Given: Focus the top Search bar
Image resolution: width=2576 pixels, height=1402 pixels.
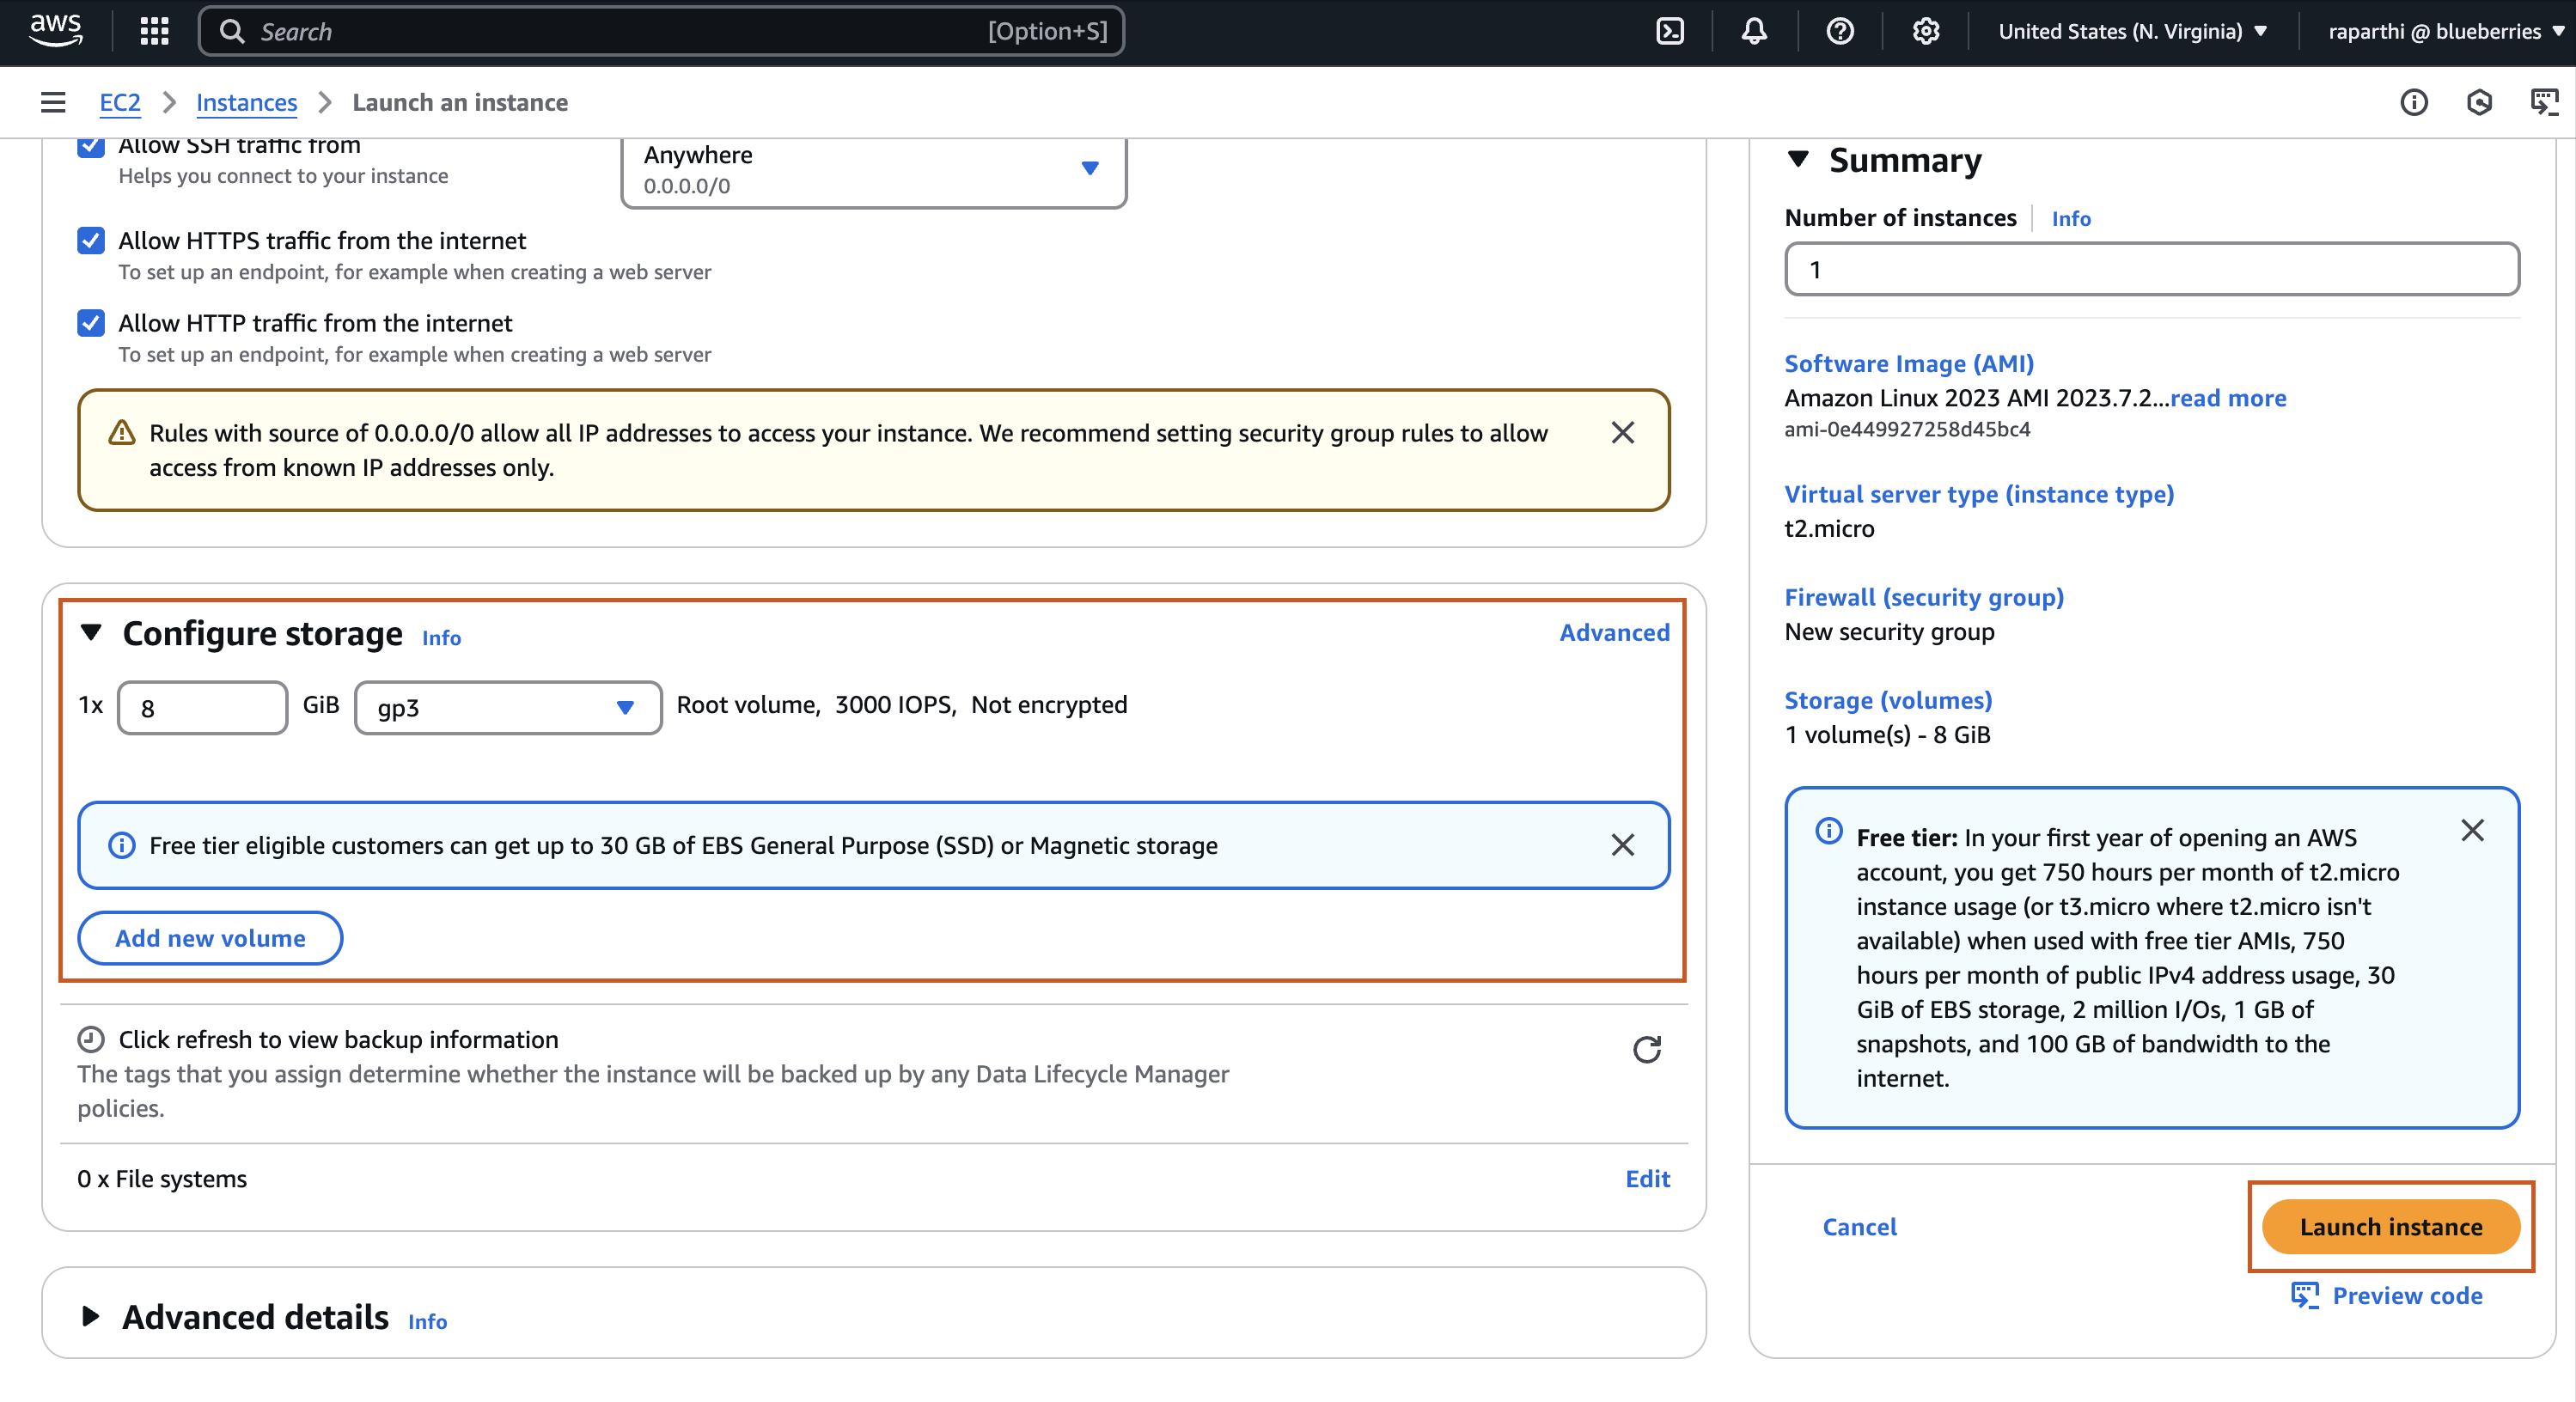Looking at the screenshot, I should [x=661, y=31].
